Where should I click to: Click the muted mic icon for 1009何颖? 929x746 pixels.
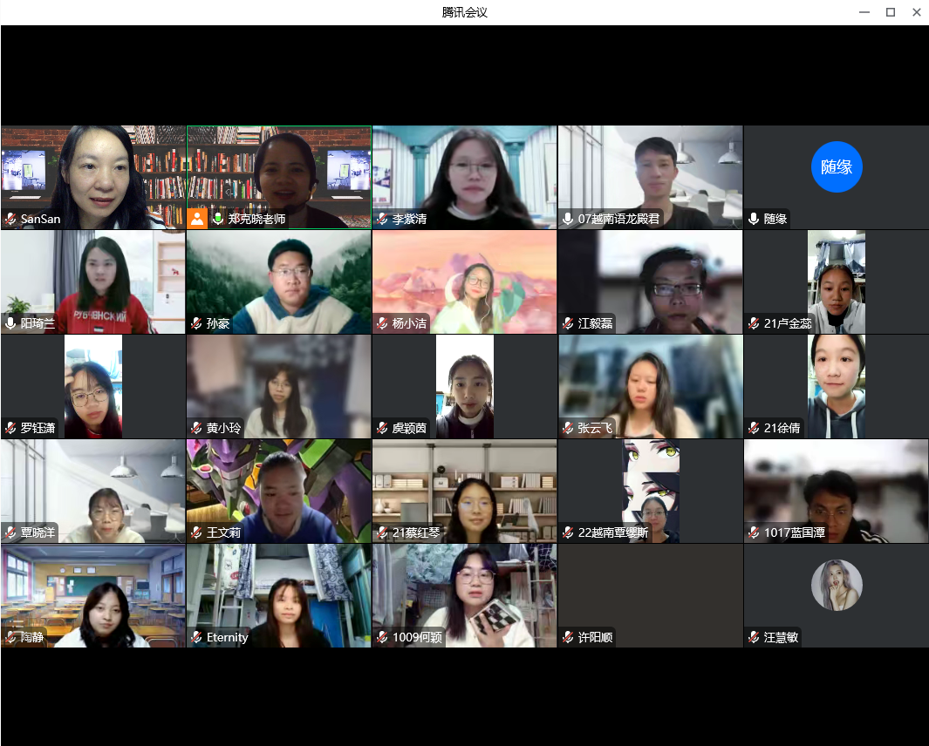tap(382, 637)
